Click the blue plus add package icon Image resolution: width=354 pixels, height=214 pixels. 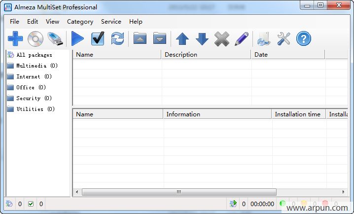(x=15, y=39)
